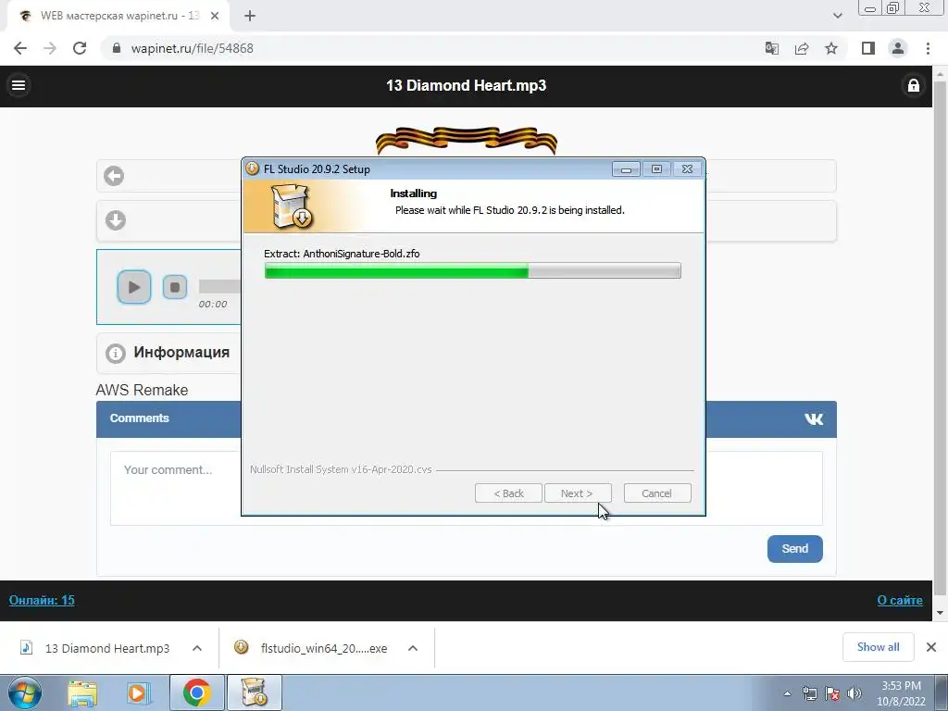Screen dimensions: 948x711
Task: Close the downloads bar
Action: (x=931, y=647)
